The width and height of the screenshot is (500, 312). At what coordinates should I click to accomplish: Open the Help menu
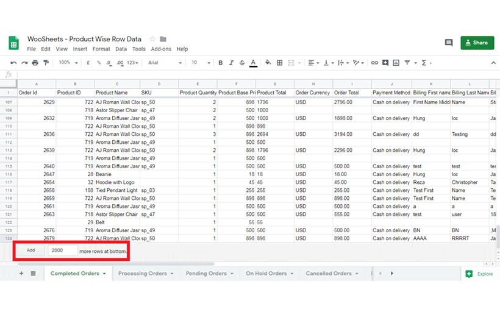click(182, 49)
